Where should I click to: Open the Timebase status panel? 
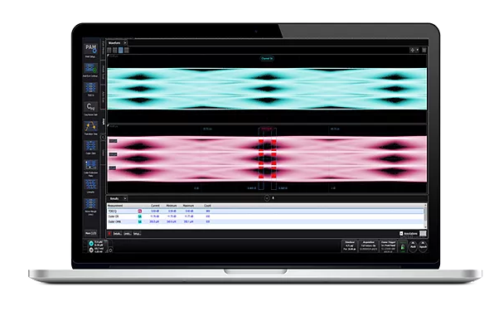point(350,246)
